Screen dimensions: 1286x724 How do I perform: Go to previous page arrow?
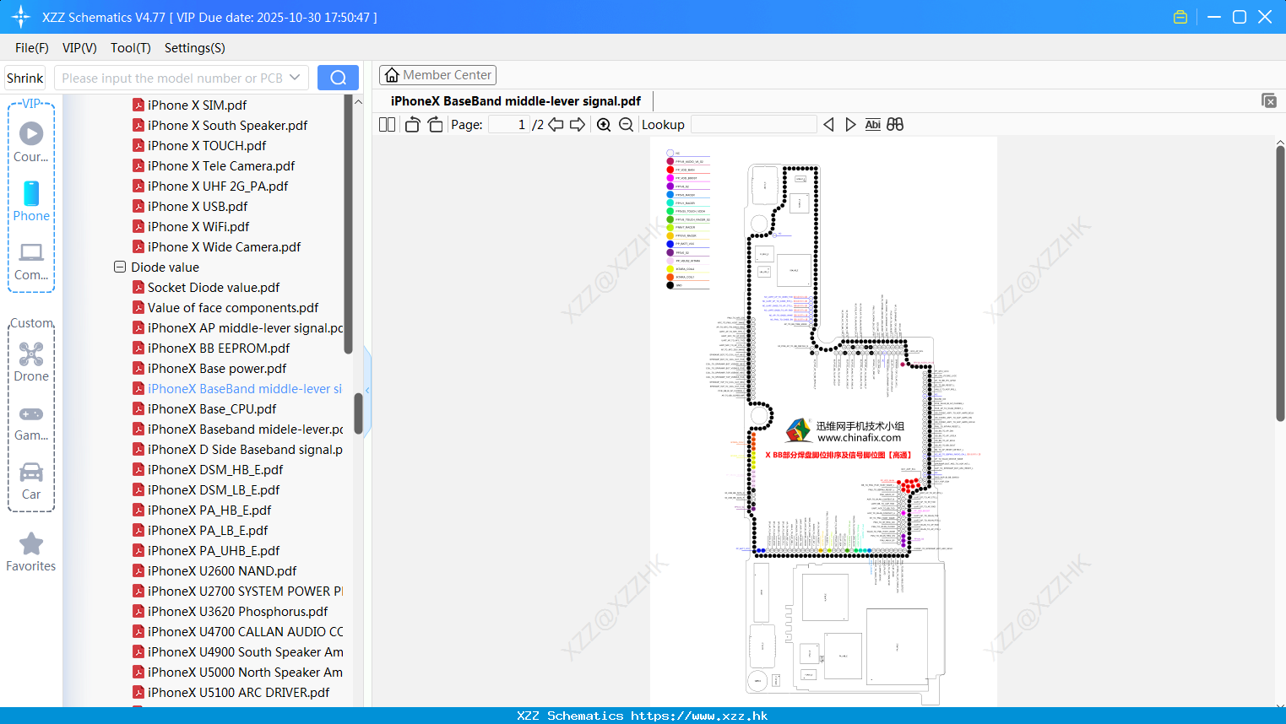[x=556, y=124]
